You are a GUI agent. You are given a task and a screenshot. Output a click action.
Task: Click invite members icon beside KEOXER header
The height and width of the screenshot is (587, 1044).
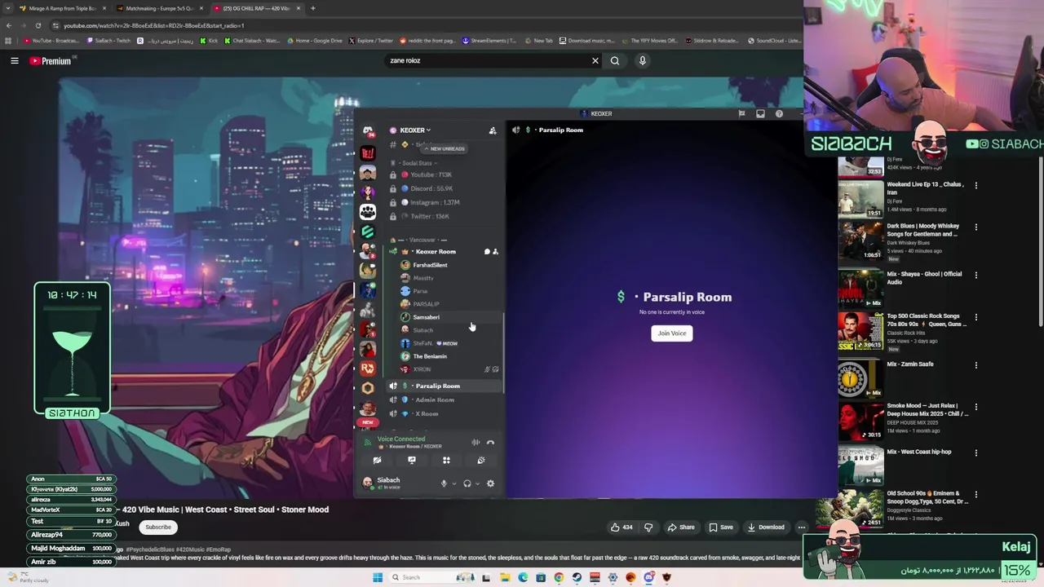[492, 130]
